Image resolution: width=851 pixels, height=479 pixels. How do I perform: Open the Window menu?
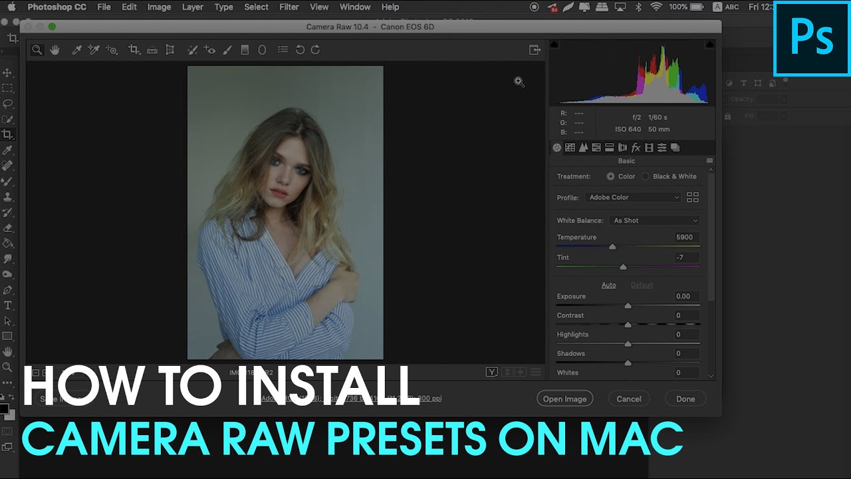355,7
